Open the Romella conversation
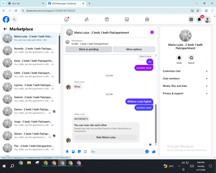Viewport: 216px width, 173px height. point(29,51)
